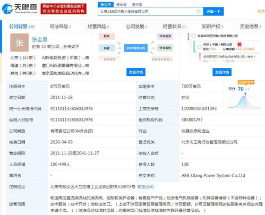Switch to the 经营状况 tab
The height and width of the screenshot is (215, 265).
coord(174,27)
